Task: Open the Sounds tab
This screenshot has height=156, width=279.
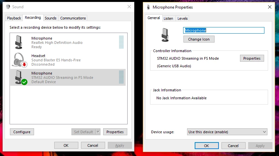Action: click(51, 18)
